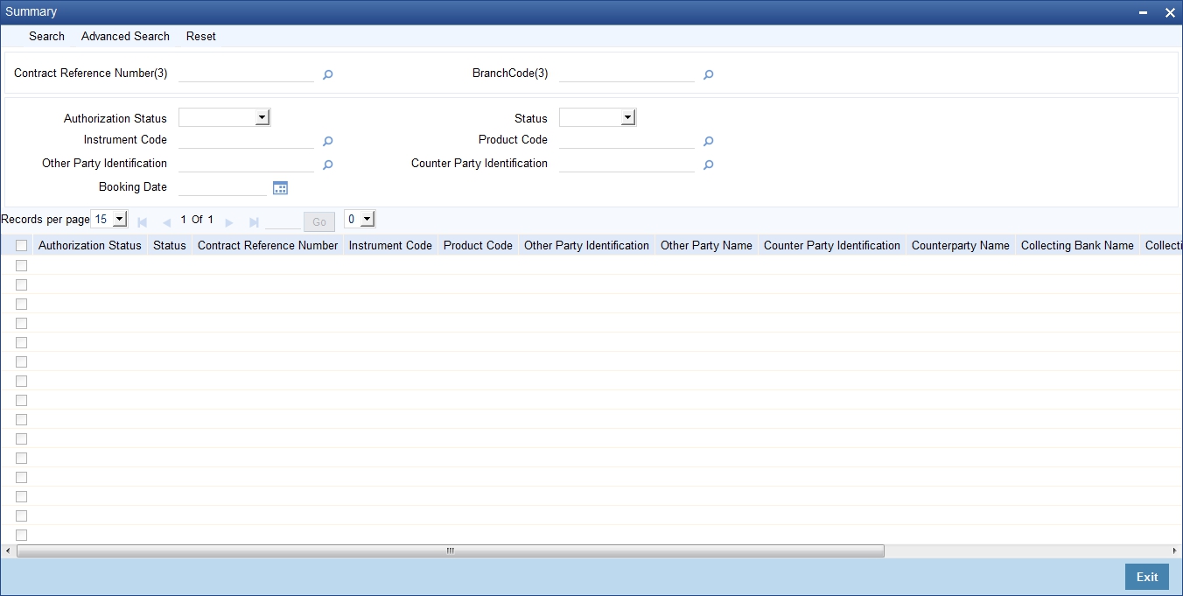Click the Counter Party Identification column header
Viewport: 1183px width, 596px height.
click(x=832, y=245)
